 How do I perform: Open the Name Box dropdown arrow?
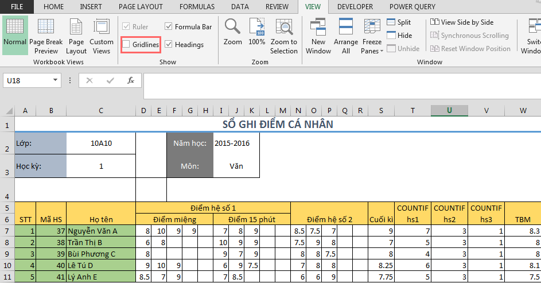click(x=56, y=80)
